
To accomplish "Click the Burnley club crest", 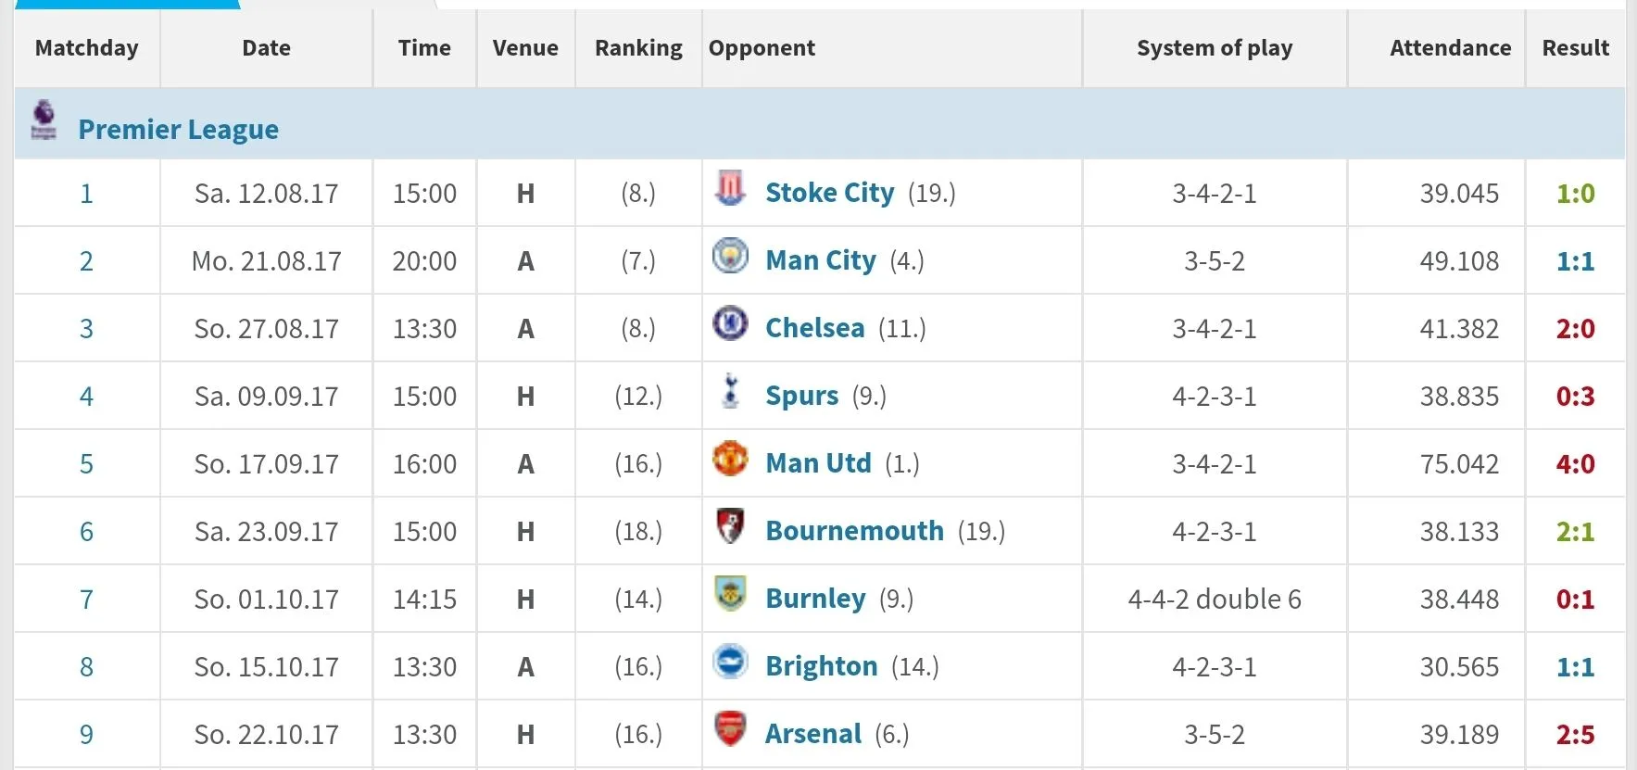I will [x=730, y=593].
